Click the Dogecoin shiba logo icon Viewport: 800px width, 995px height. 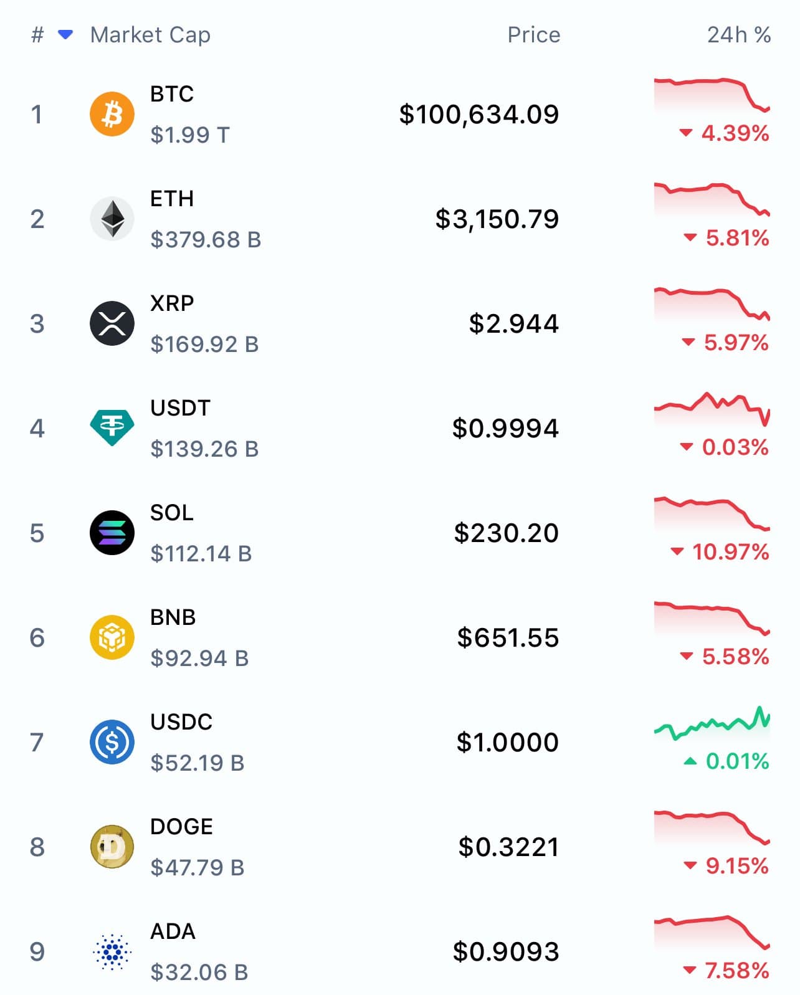click(x=112, y=847)
